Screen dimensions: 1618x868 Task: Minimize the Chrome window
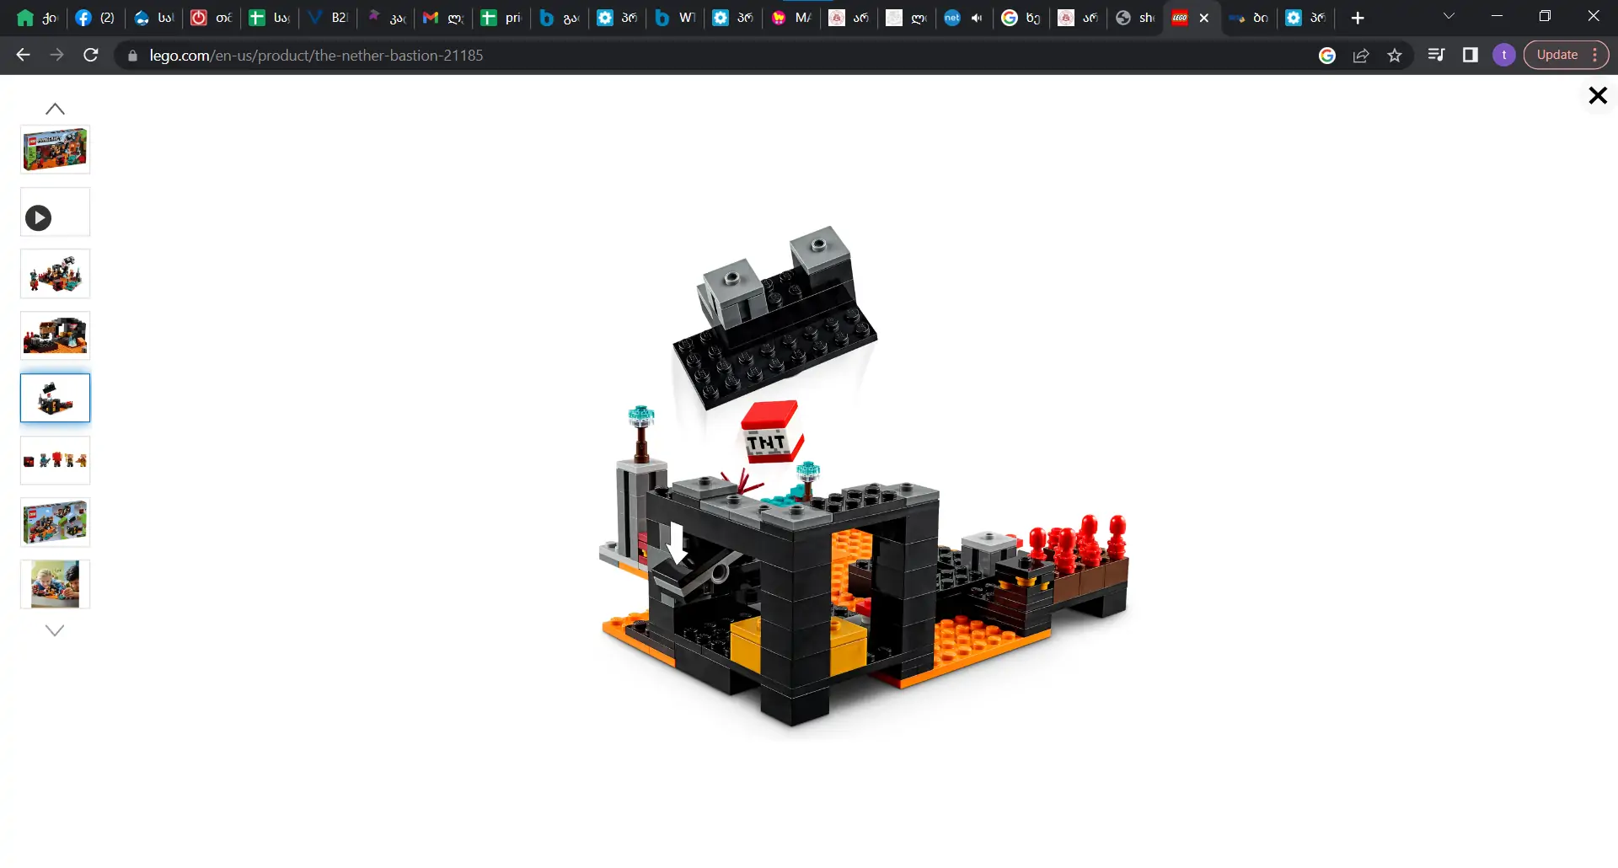pos(1497,16)
